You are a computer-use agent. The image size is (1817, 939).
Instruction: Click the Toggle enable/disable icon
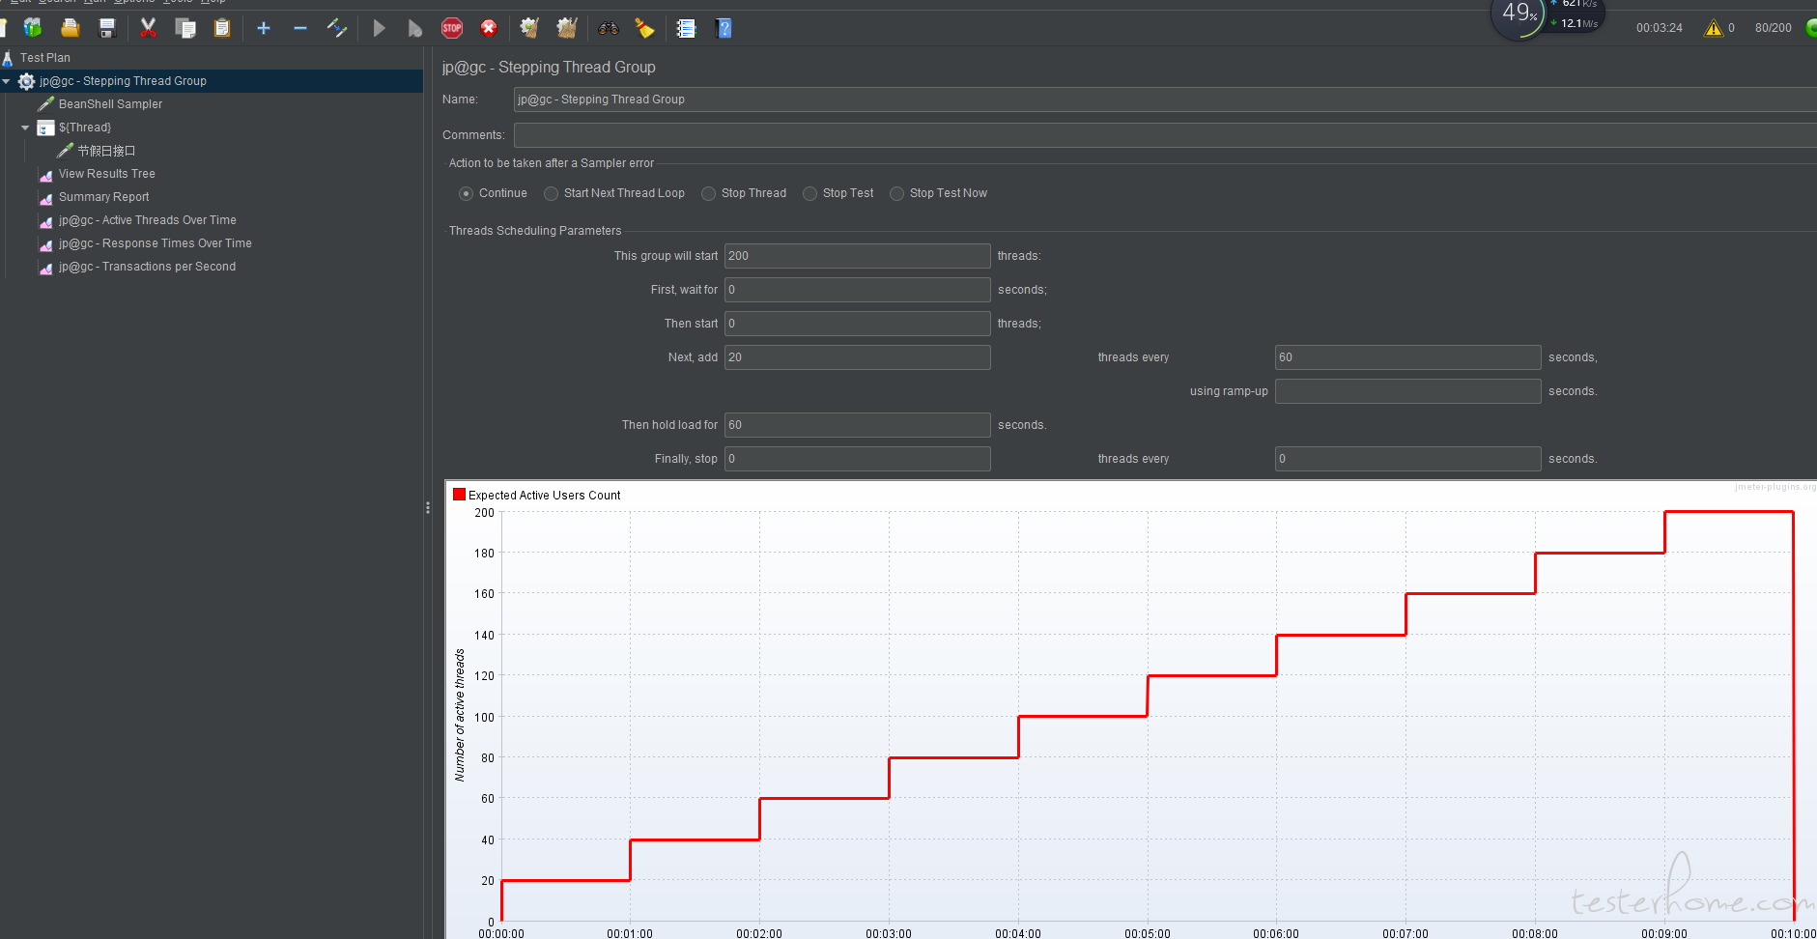click(337, 28)
